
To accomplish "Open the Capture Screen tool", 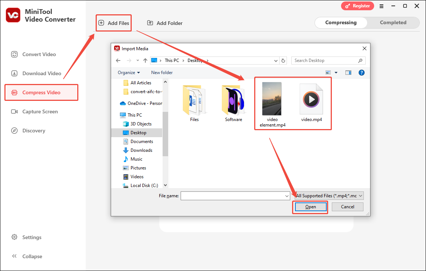I will click(x=40, y=111).
